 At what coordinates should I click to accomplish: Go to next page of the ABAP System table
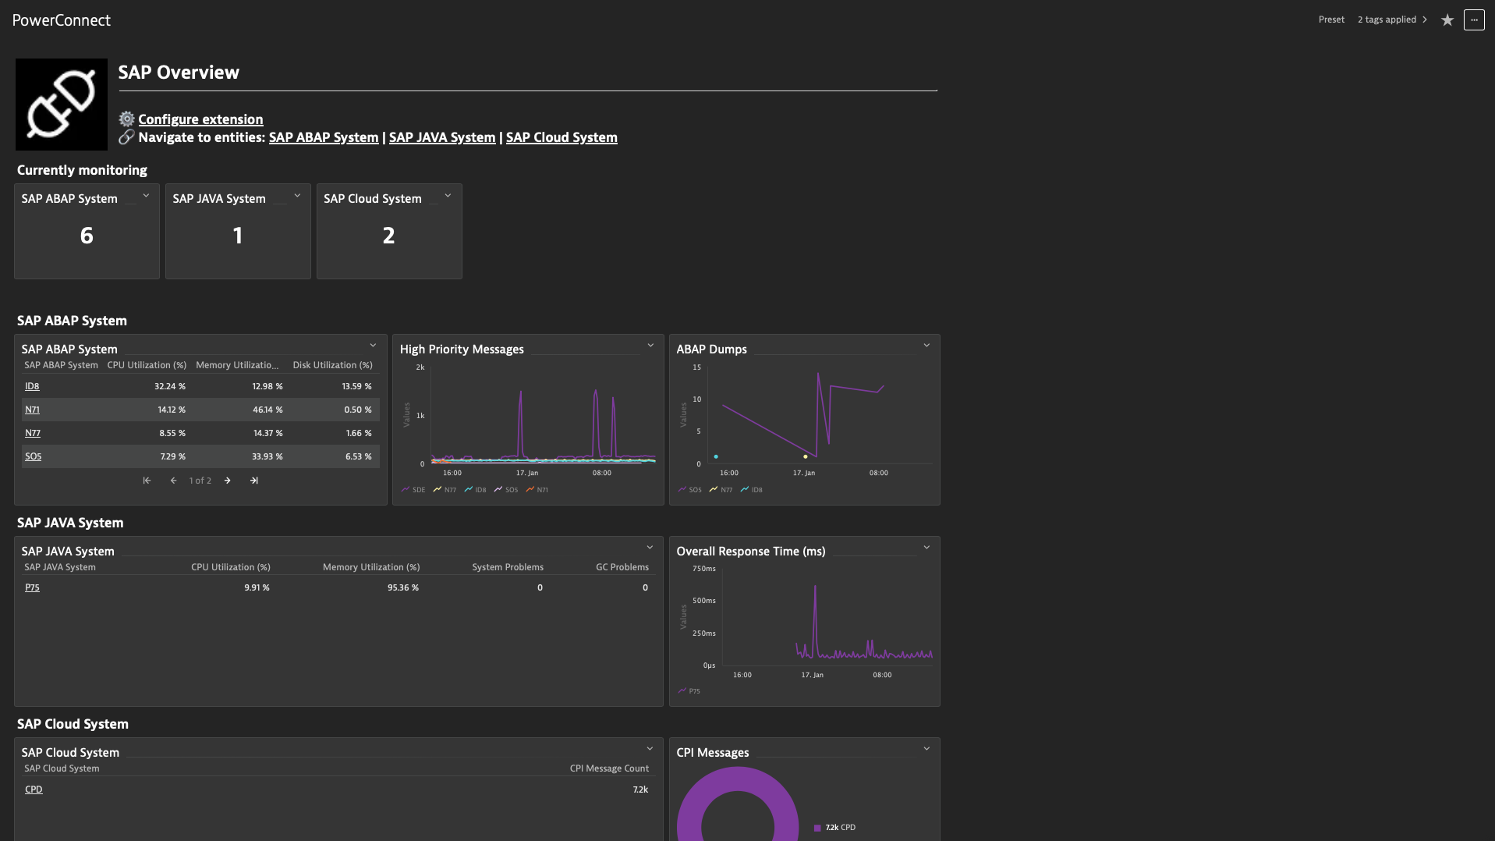(227, 481)
